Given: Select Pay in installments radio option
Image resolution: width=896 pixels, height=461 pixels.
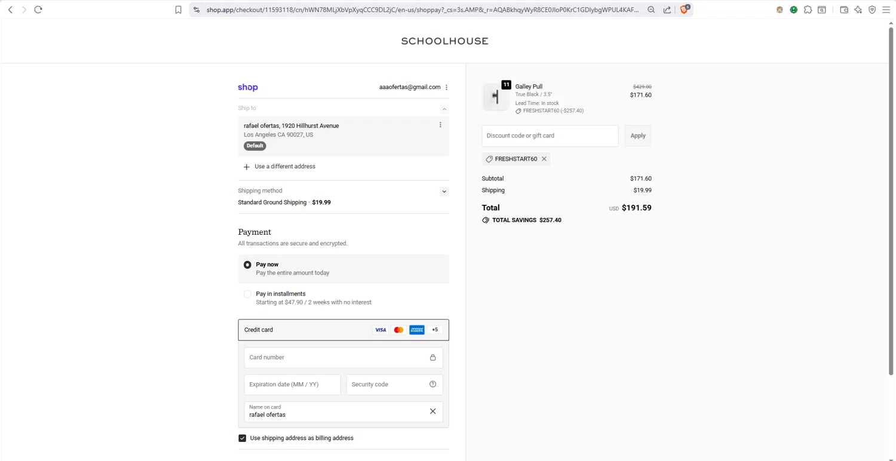Looking at the screenshot, I should [247, 294].
